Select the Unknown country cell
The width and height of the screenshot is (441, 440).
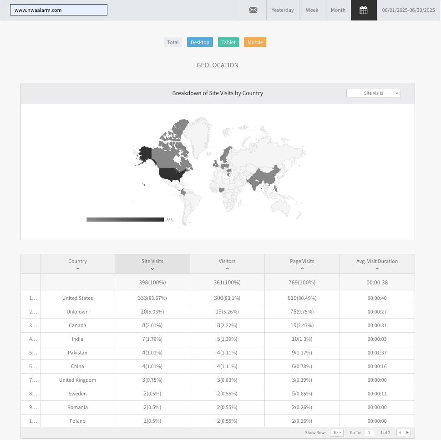pos(78,312)
